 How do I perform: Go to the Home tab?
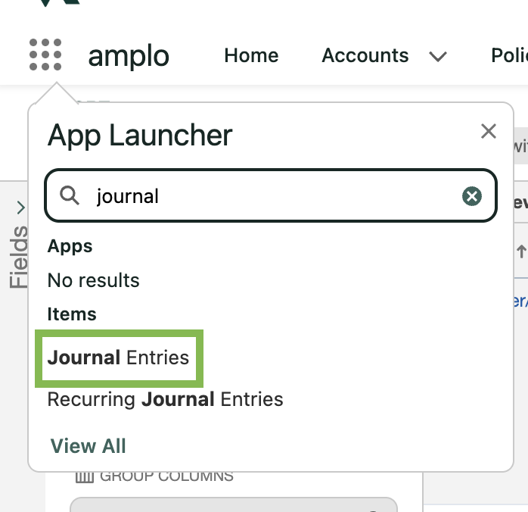252,55
